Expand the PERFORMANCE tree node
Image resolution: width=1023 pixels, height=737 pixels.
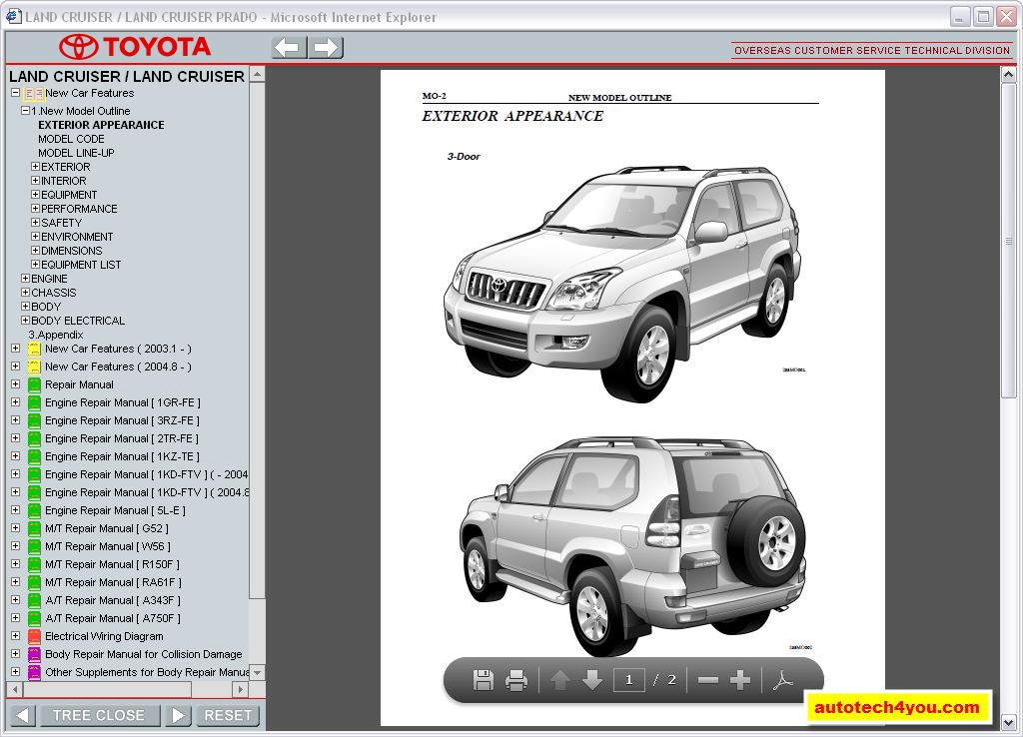(x=35, y=209)
